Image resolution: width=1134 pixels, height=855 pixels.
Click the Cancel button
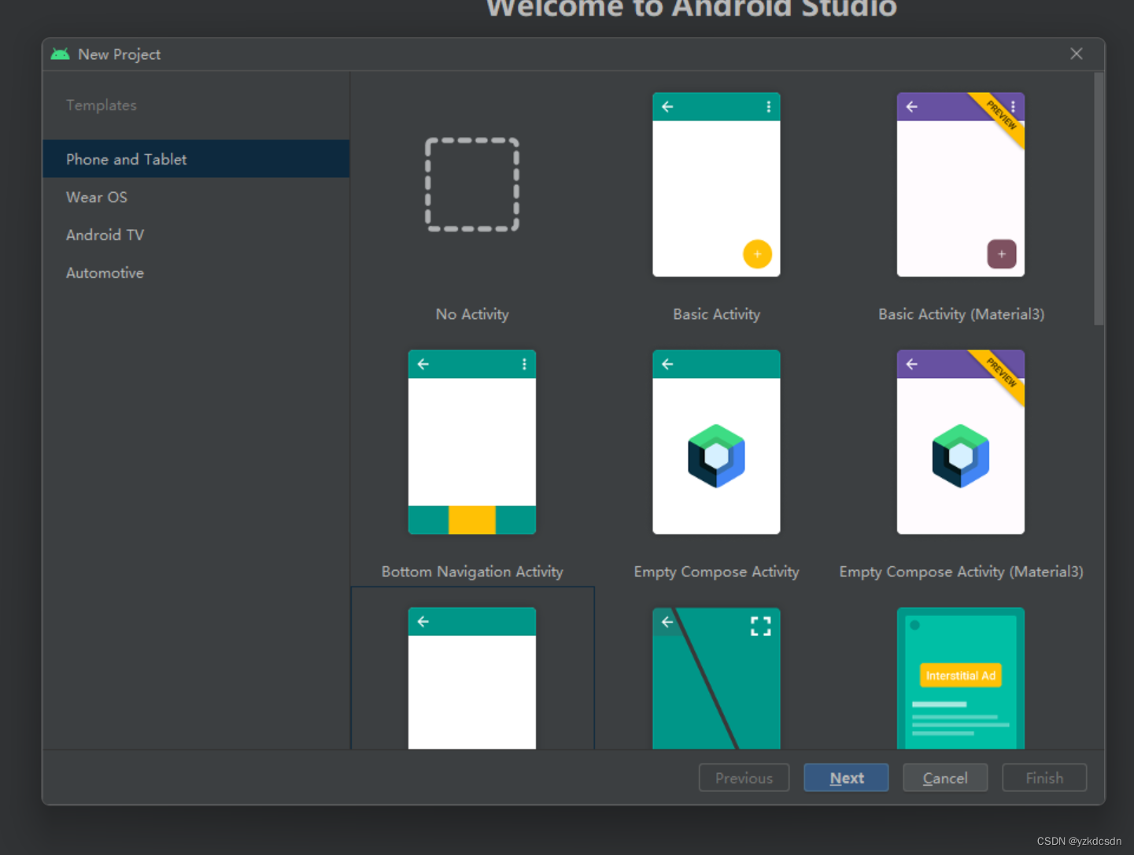(945, 778)
